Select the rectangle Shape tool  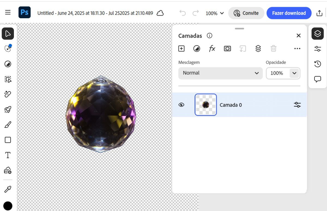8,140
